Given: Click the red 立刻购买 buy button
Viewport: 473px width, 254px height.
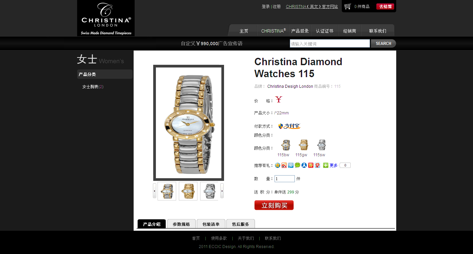Looking at the screenshot, I should (x=274, y=205).
